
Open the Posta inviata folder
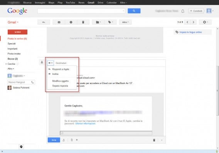(x=14, y=54)
